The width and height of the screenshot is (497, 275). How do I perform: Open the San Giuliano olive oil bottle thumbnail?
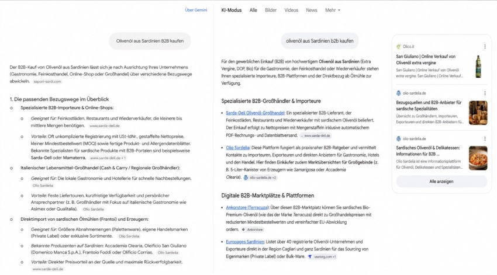tap(478, 66)
